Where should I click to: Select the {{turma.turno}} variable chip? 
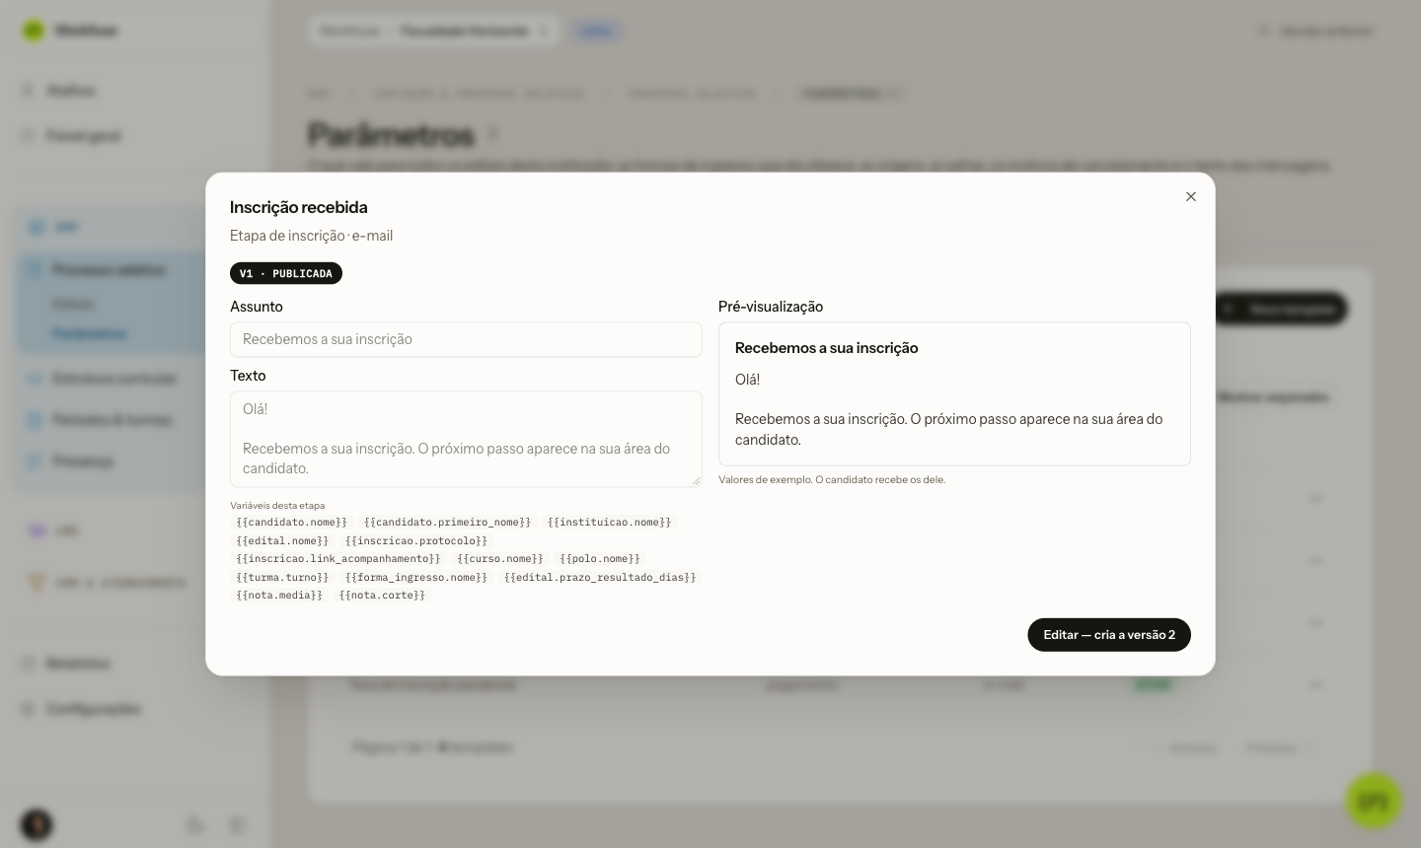[x=282, y=578]
